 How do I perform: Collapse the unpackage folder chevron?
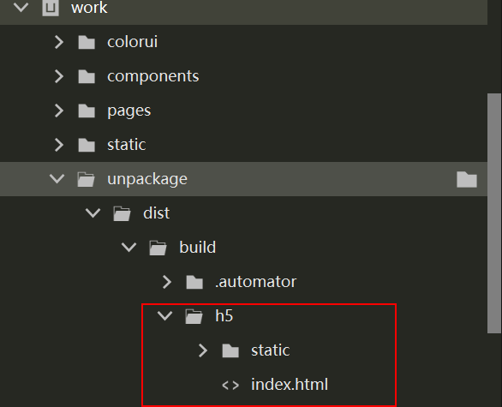tap(57, 179)
